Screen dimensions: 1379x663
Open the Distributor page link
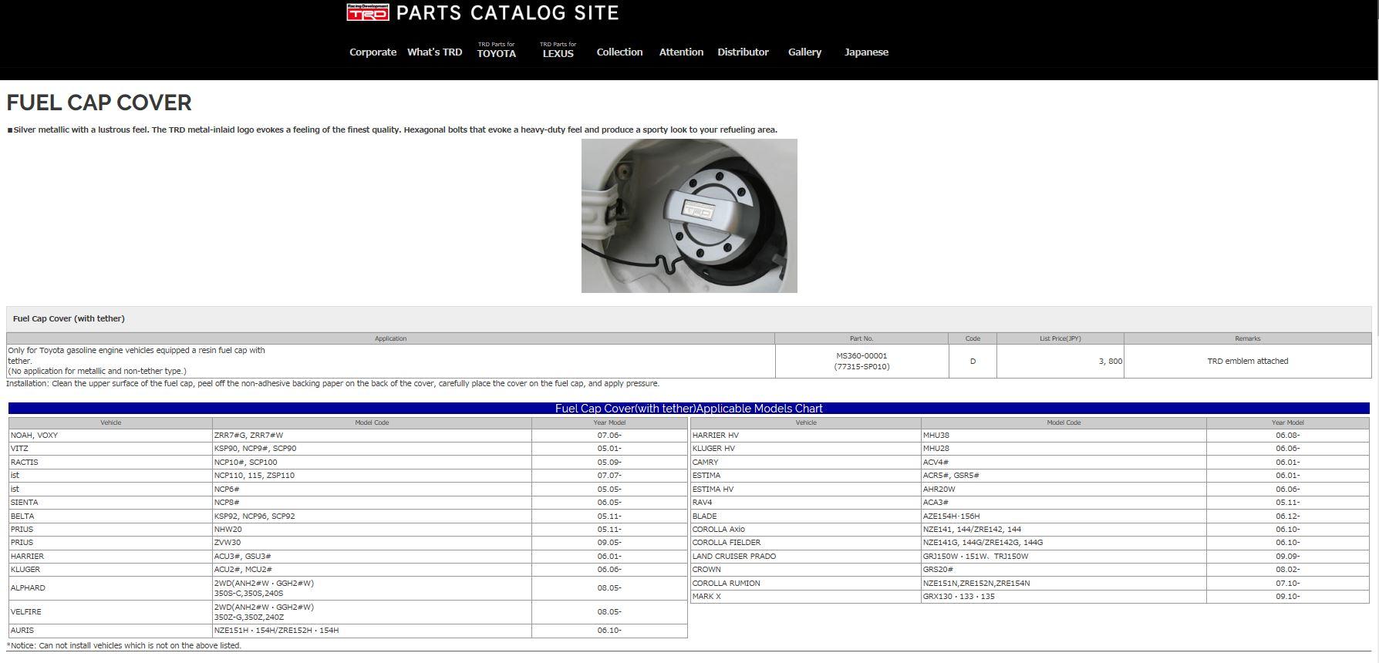tap(743, 52)
